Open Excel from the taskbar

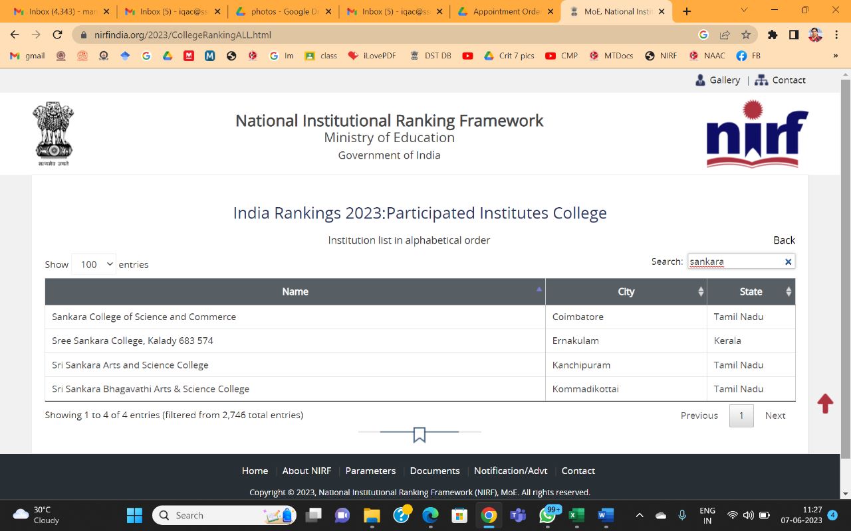[576, 515]
